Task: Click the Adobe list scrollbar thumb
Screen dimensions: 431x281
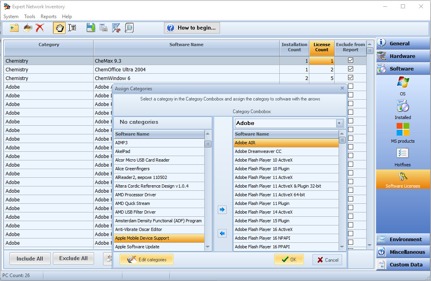Action: tap(342, 140)
